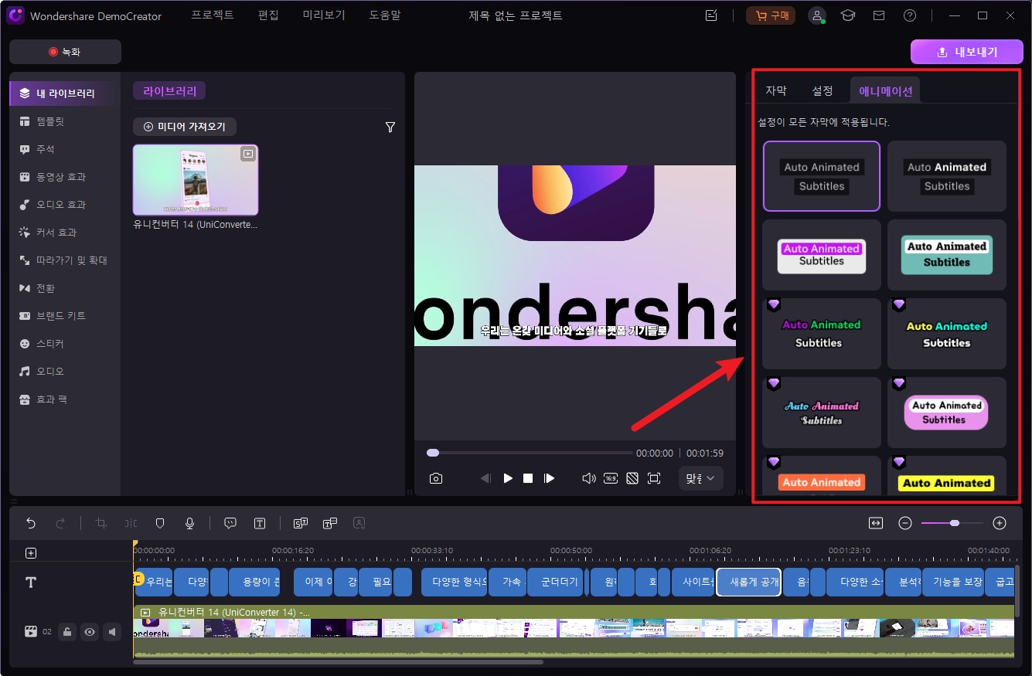Image resolution: width=1032 pixels, height=676 pixels.
Task: Select the teal background subtitle animation preset
Action: tap(947, 255)
